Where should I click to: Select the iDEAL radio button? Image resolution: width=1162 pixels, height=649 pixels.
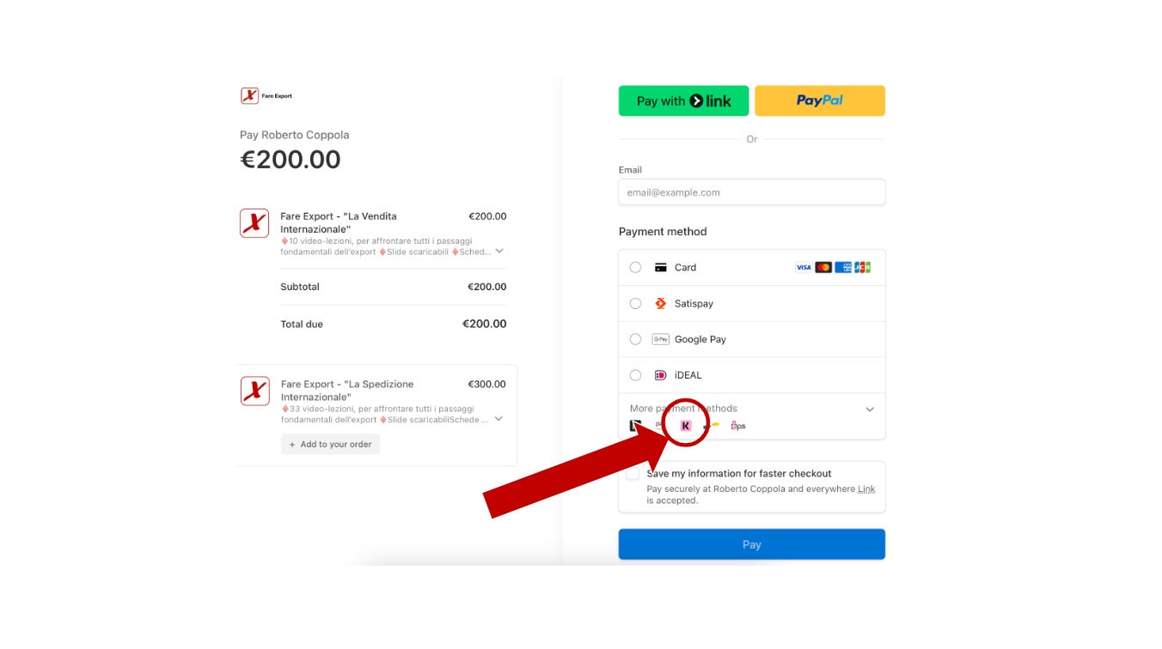point(635,375)
